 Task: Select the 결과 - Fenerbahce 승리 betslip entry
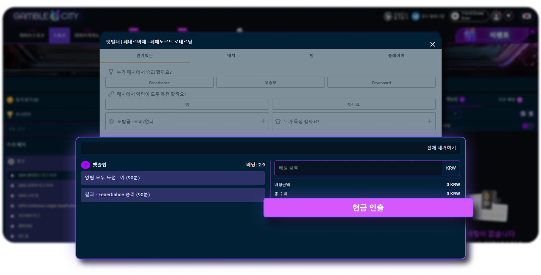(173, 195)
